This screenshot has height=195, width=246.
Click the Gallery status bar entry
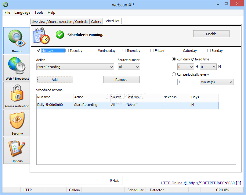coord(74,190)
